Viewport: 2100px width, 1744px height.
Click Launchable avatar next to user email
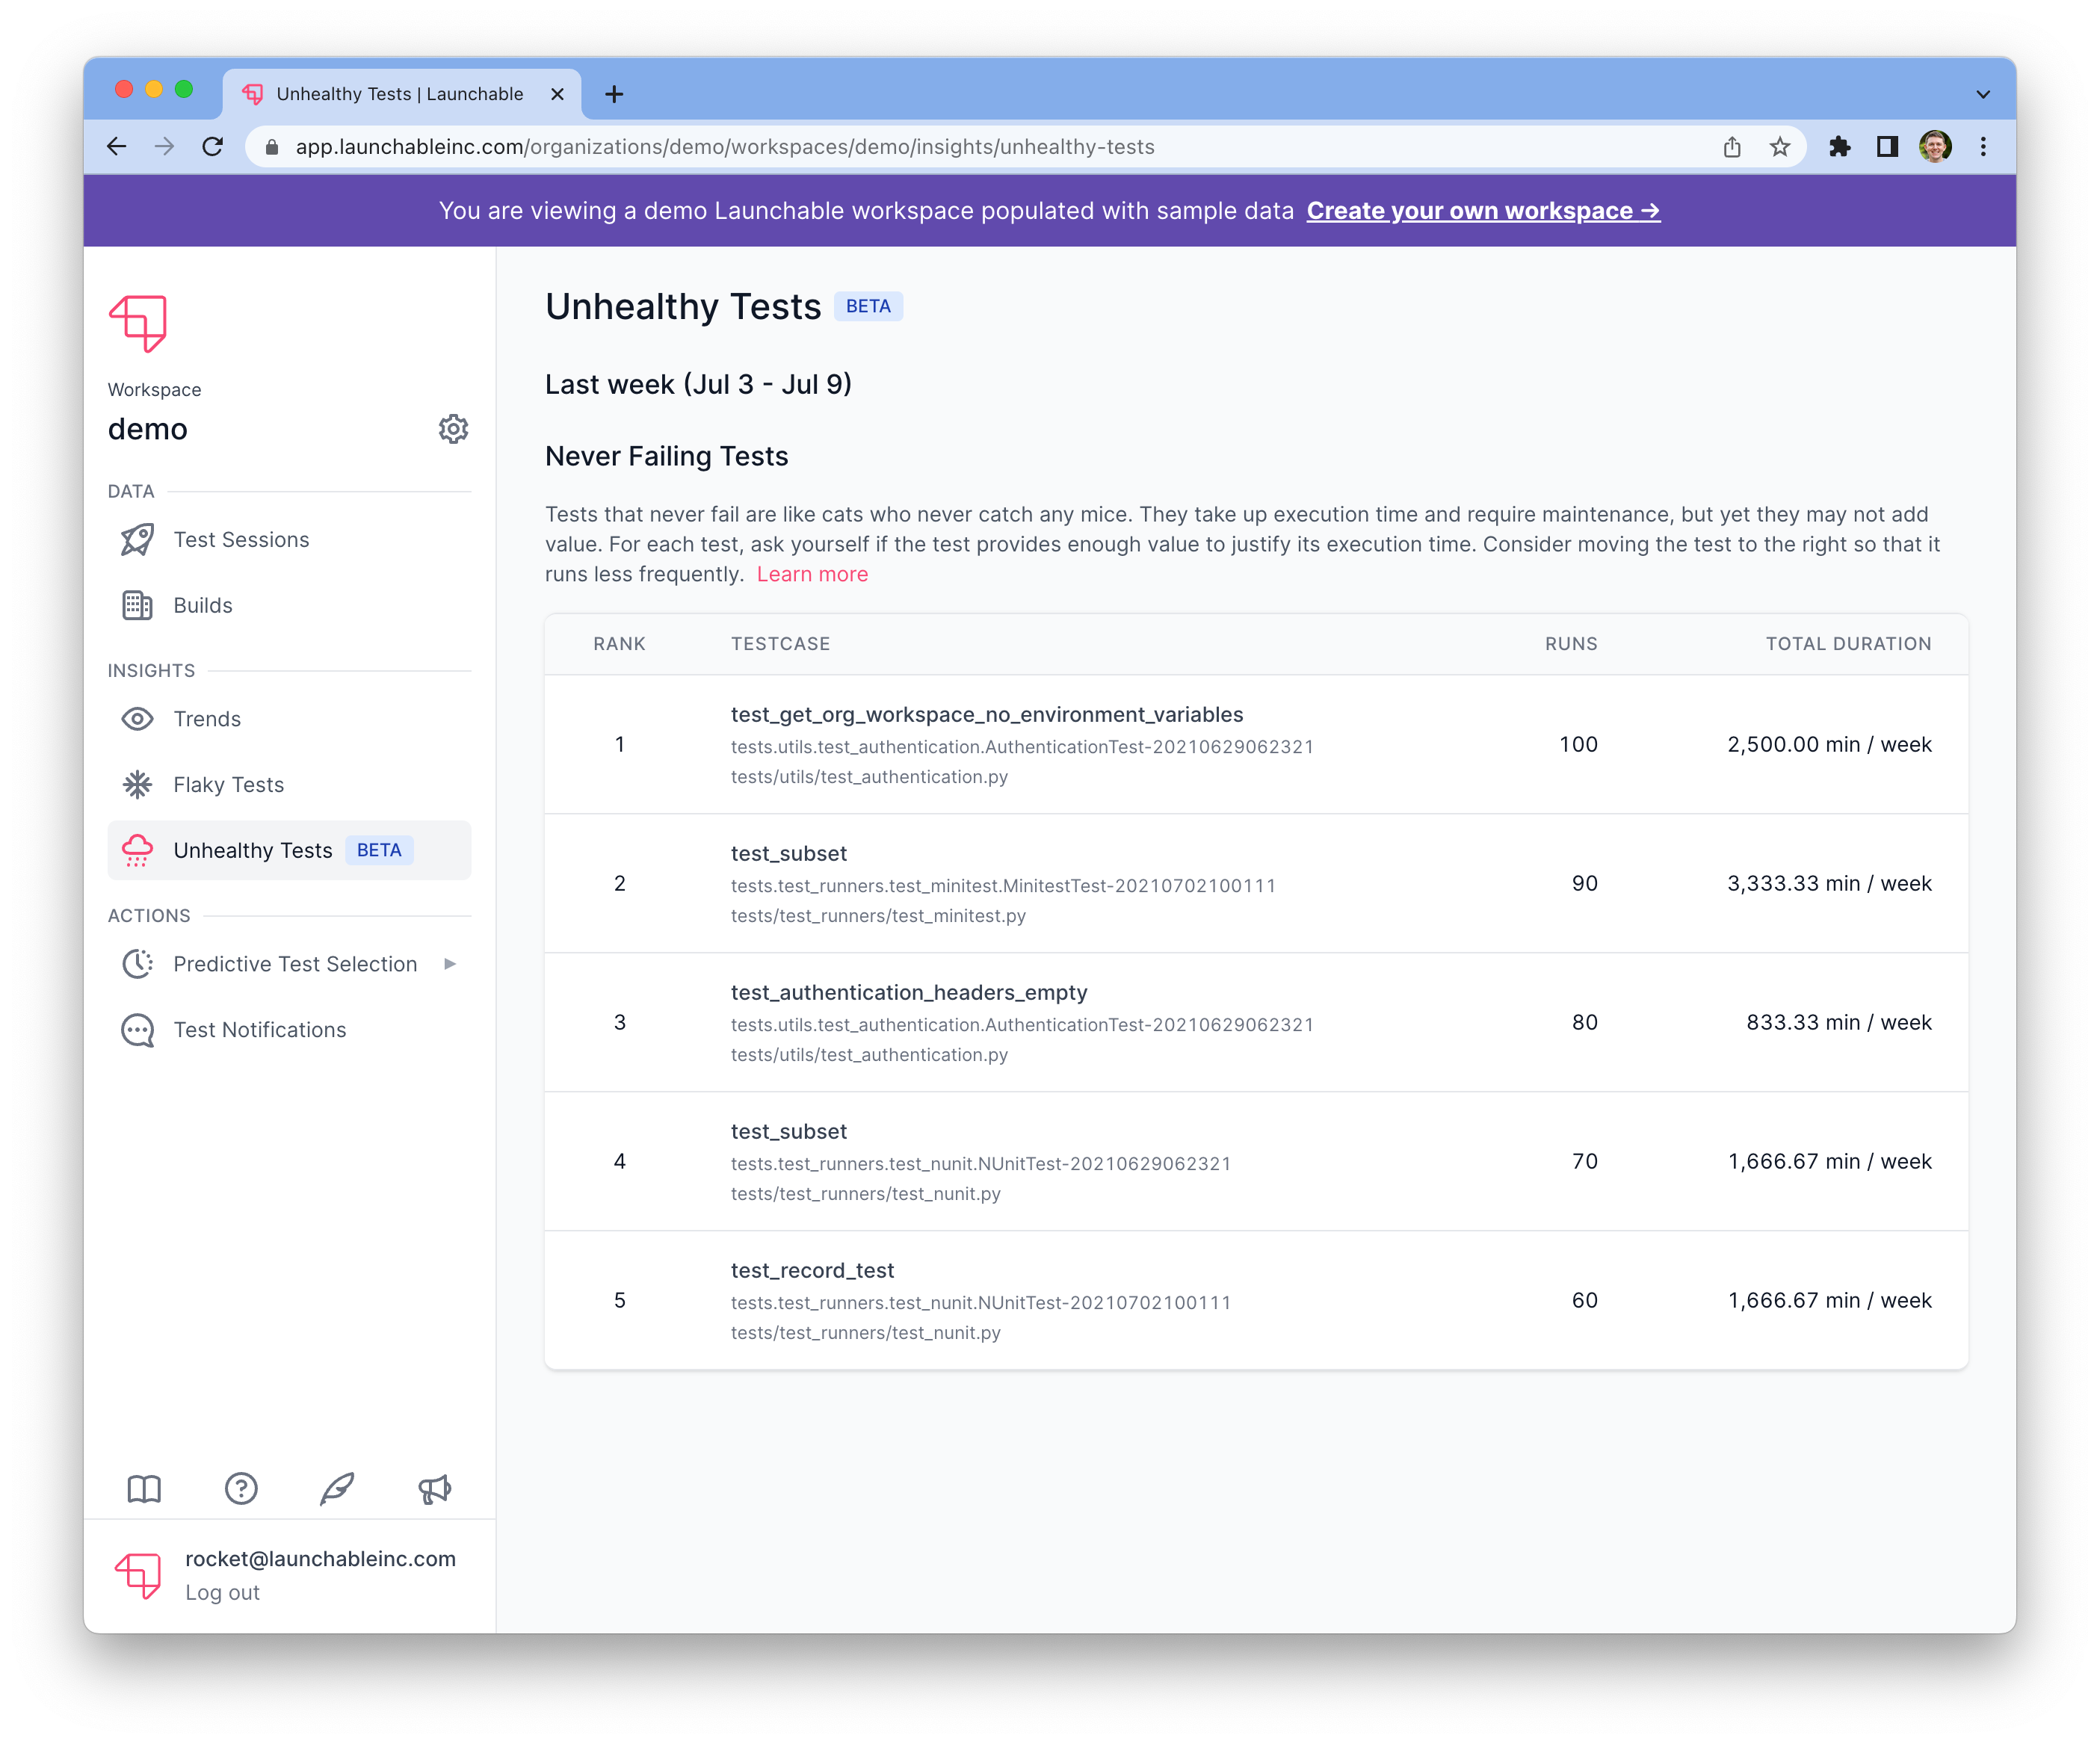click(x=138, y=1575)
